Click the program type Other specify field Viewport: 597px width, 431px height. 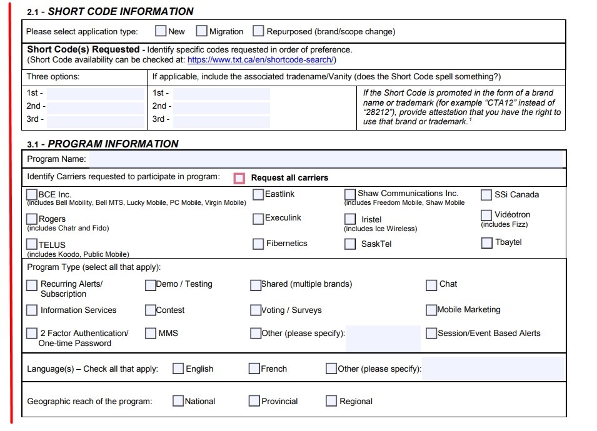383,338
